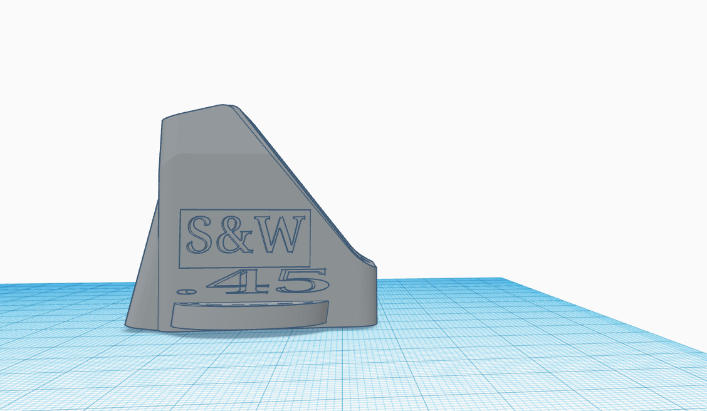
Task: Select the curved raised bar below .45
Action: point(250,315)
